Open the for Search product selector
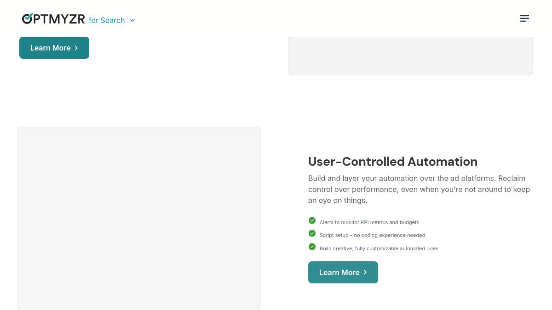Viewport: 552px width, 310px height. (112, 20)
